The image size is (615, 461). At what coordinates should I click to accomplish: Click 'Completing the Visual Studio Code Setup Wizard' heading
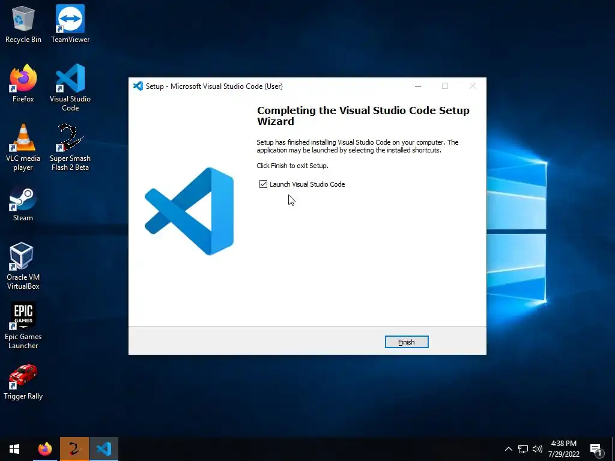363,116
